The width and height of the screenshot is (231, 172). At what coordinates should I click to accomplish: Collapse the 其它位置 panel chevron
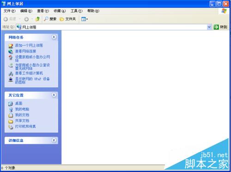point(54,95)
